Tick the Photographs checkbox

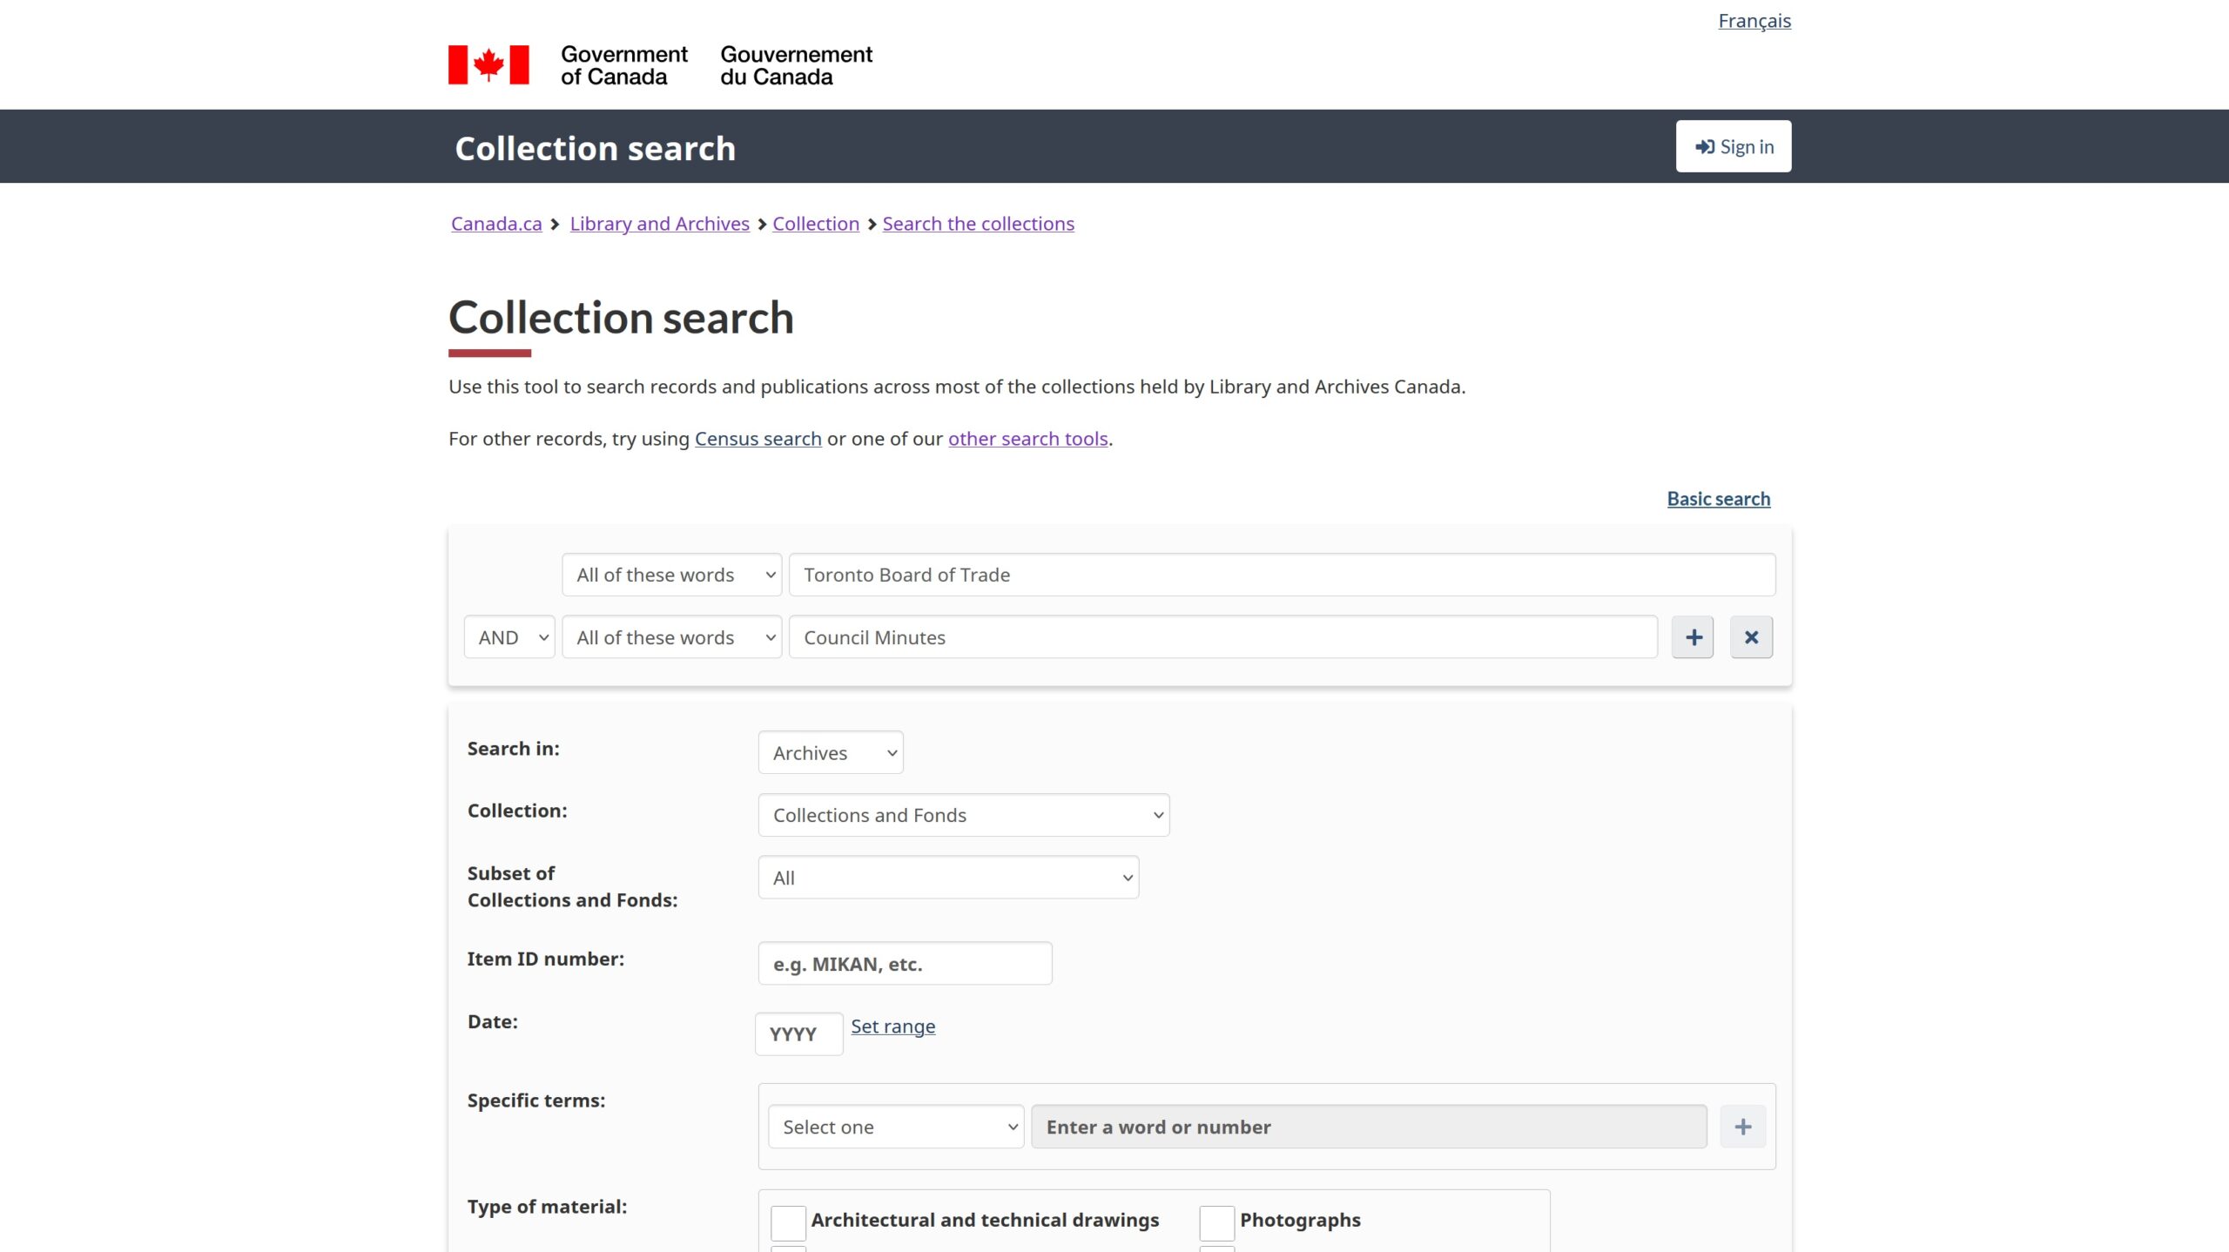1216,1222
